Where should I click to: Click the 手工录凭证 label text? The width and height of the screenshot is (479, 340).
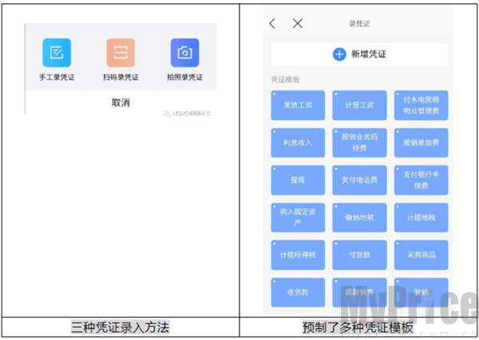point(57,77)
